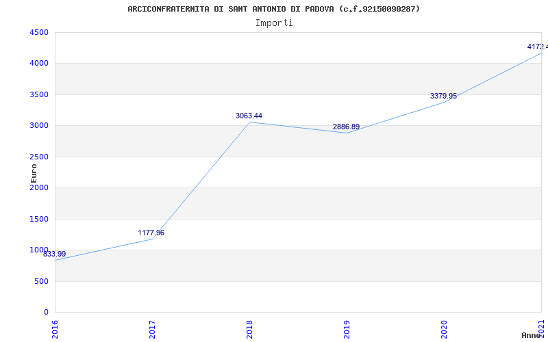Screen dimensions: 548x342
Task: Click the 500 y-axis tick label
Action: tap(42, 281)
